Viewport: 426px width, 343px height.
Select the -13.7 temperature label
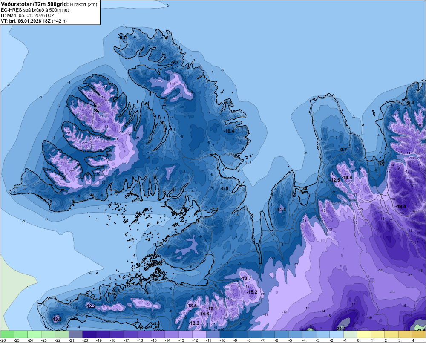click(x=246, y=278)
